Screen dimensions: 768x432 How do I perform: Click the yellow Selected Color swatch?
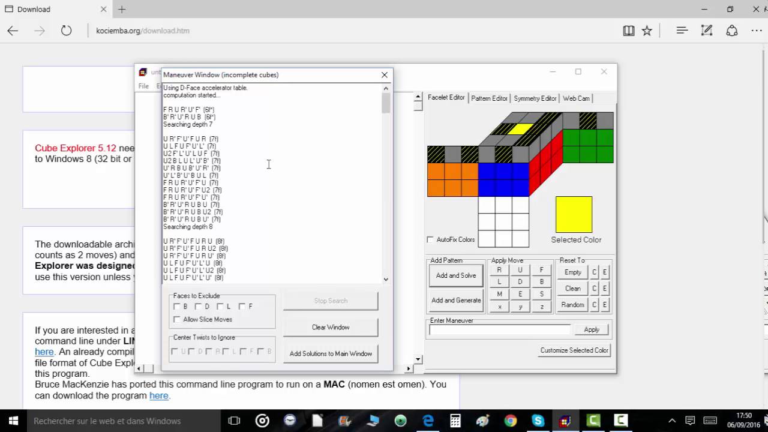click(574, 214)
